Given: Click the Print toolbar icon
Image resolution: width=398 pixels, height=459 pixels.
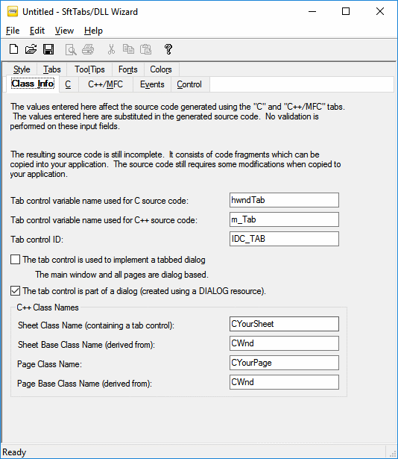Looking at the screenshot, I should (x=88, y=49).
